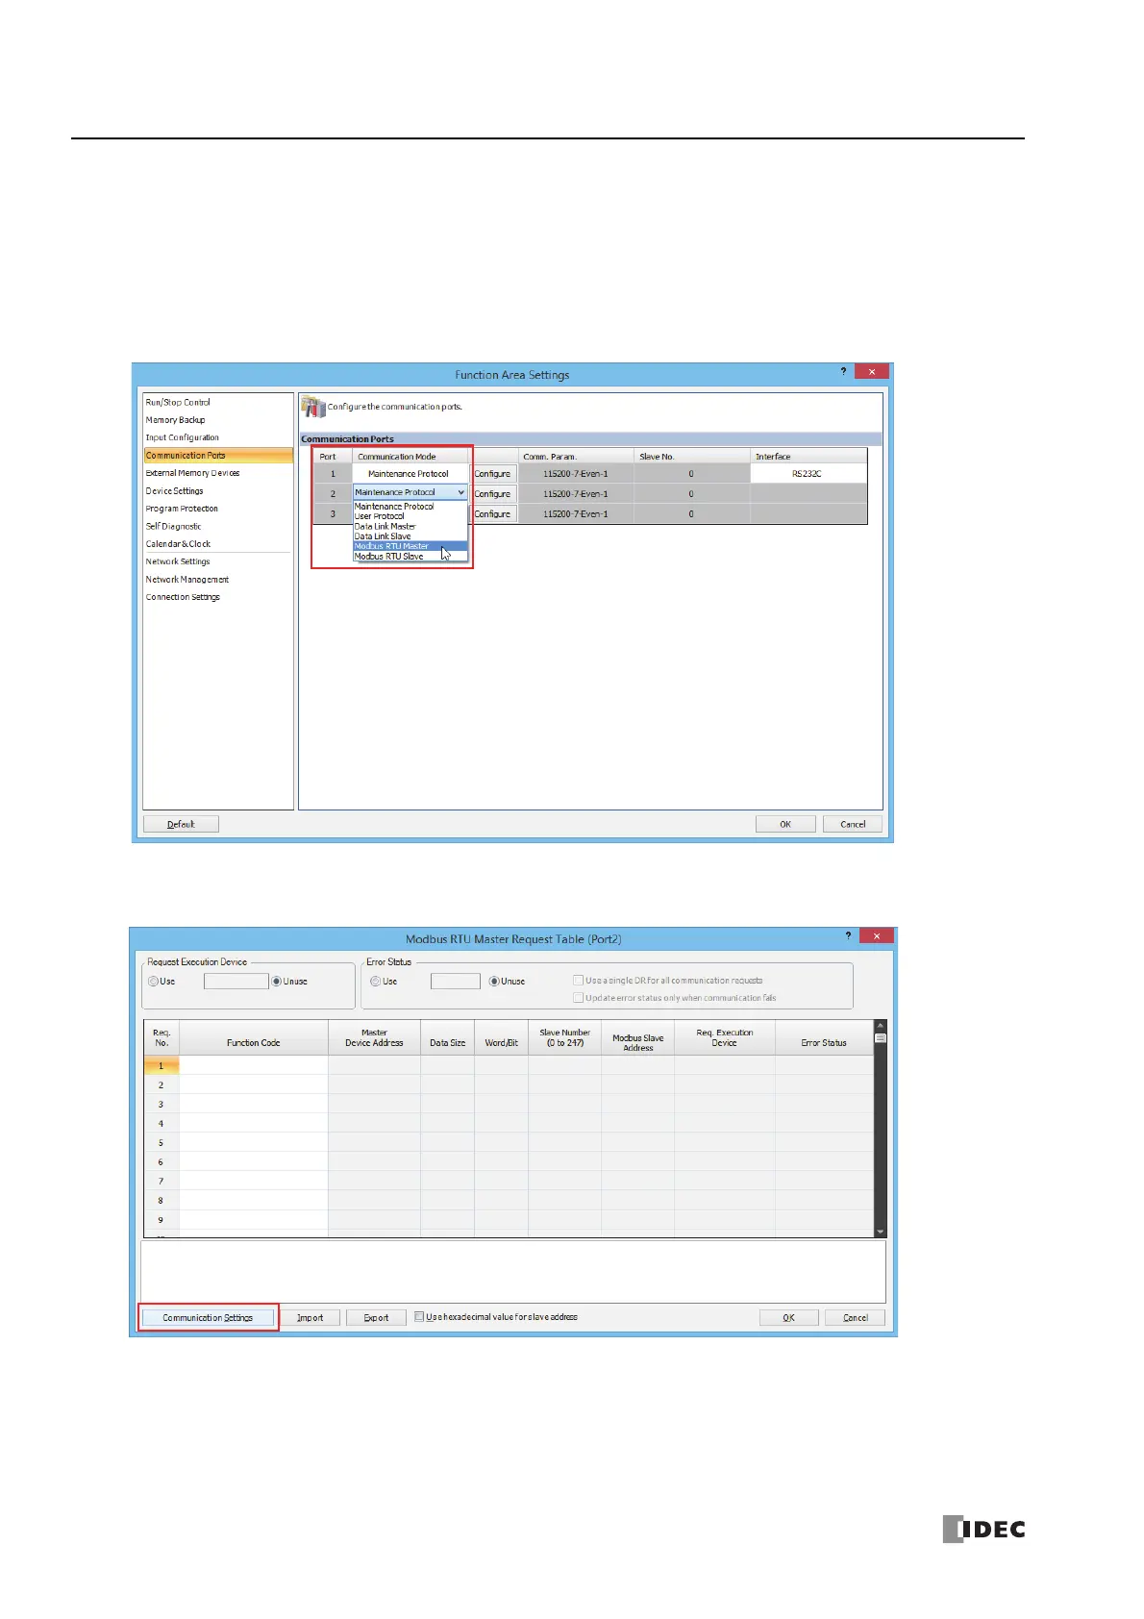Close the Function Area Settings dialog
The height and width of the screenshot is (1619, 1144).
click(872, 371)
